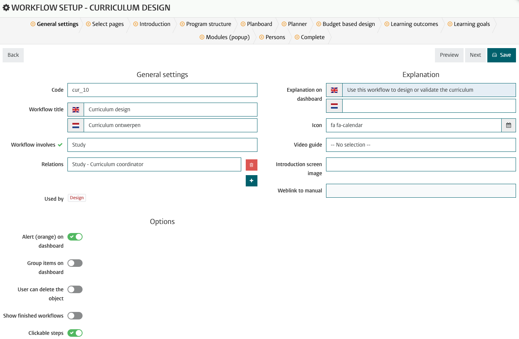Select the Design tag under Used by
The height and width of the screenshot is (339, 519).
[x=77, y=197]
